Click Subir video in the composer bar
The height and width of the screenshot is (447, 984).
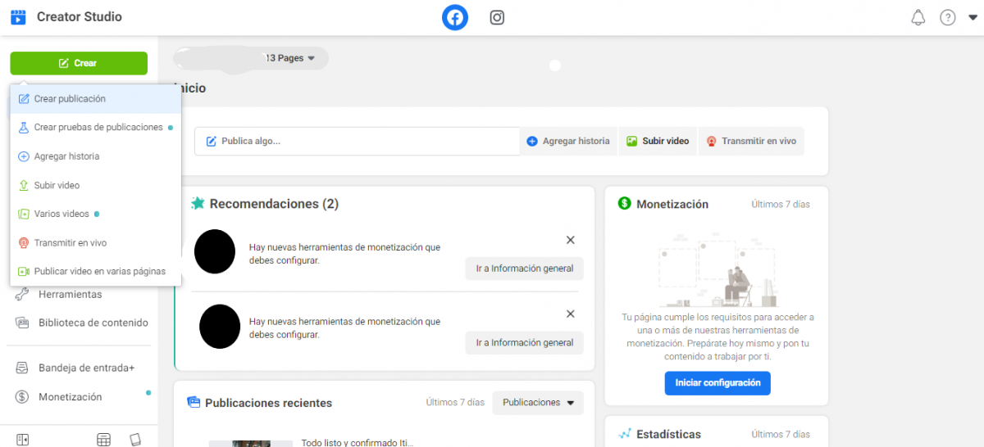[x=658, y=141]
